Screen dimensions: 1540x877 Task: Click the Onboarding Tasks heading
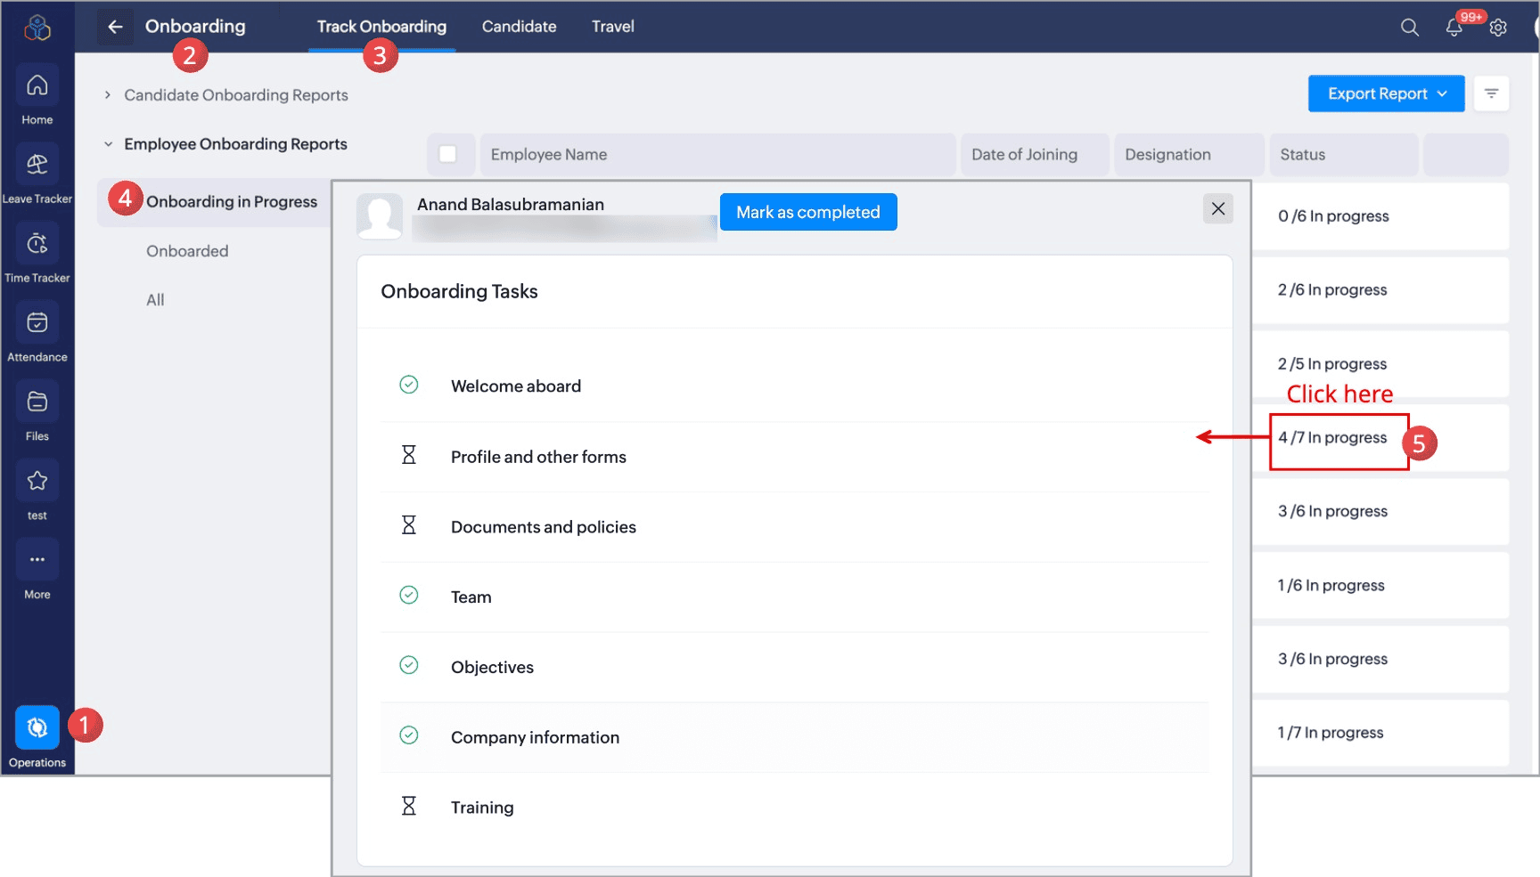tap(459, 292)
